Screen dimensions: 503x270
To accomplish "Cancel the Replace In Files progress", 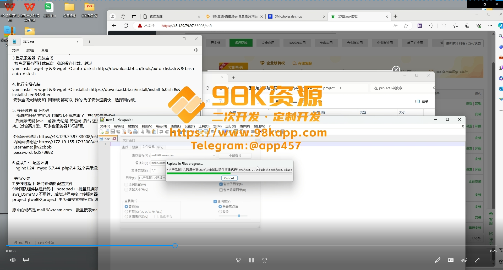I will pos(229,178).
